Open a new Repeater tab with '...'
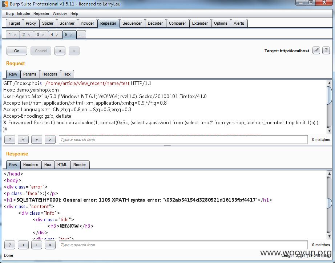Screen dimensions: 335x263 coord(81,35)
